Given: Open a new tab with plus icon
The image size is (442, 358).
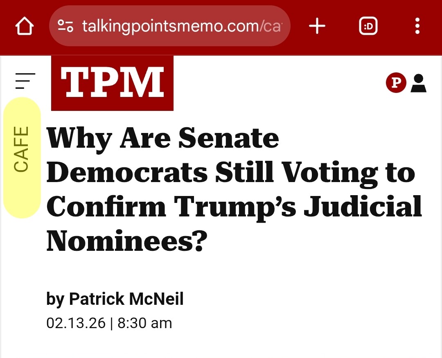Looking at the screenshot, I should [317, 27].
